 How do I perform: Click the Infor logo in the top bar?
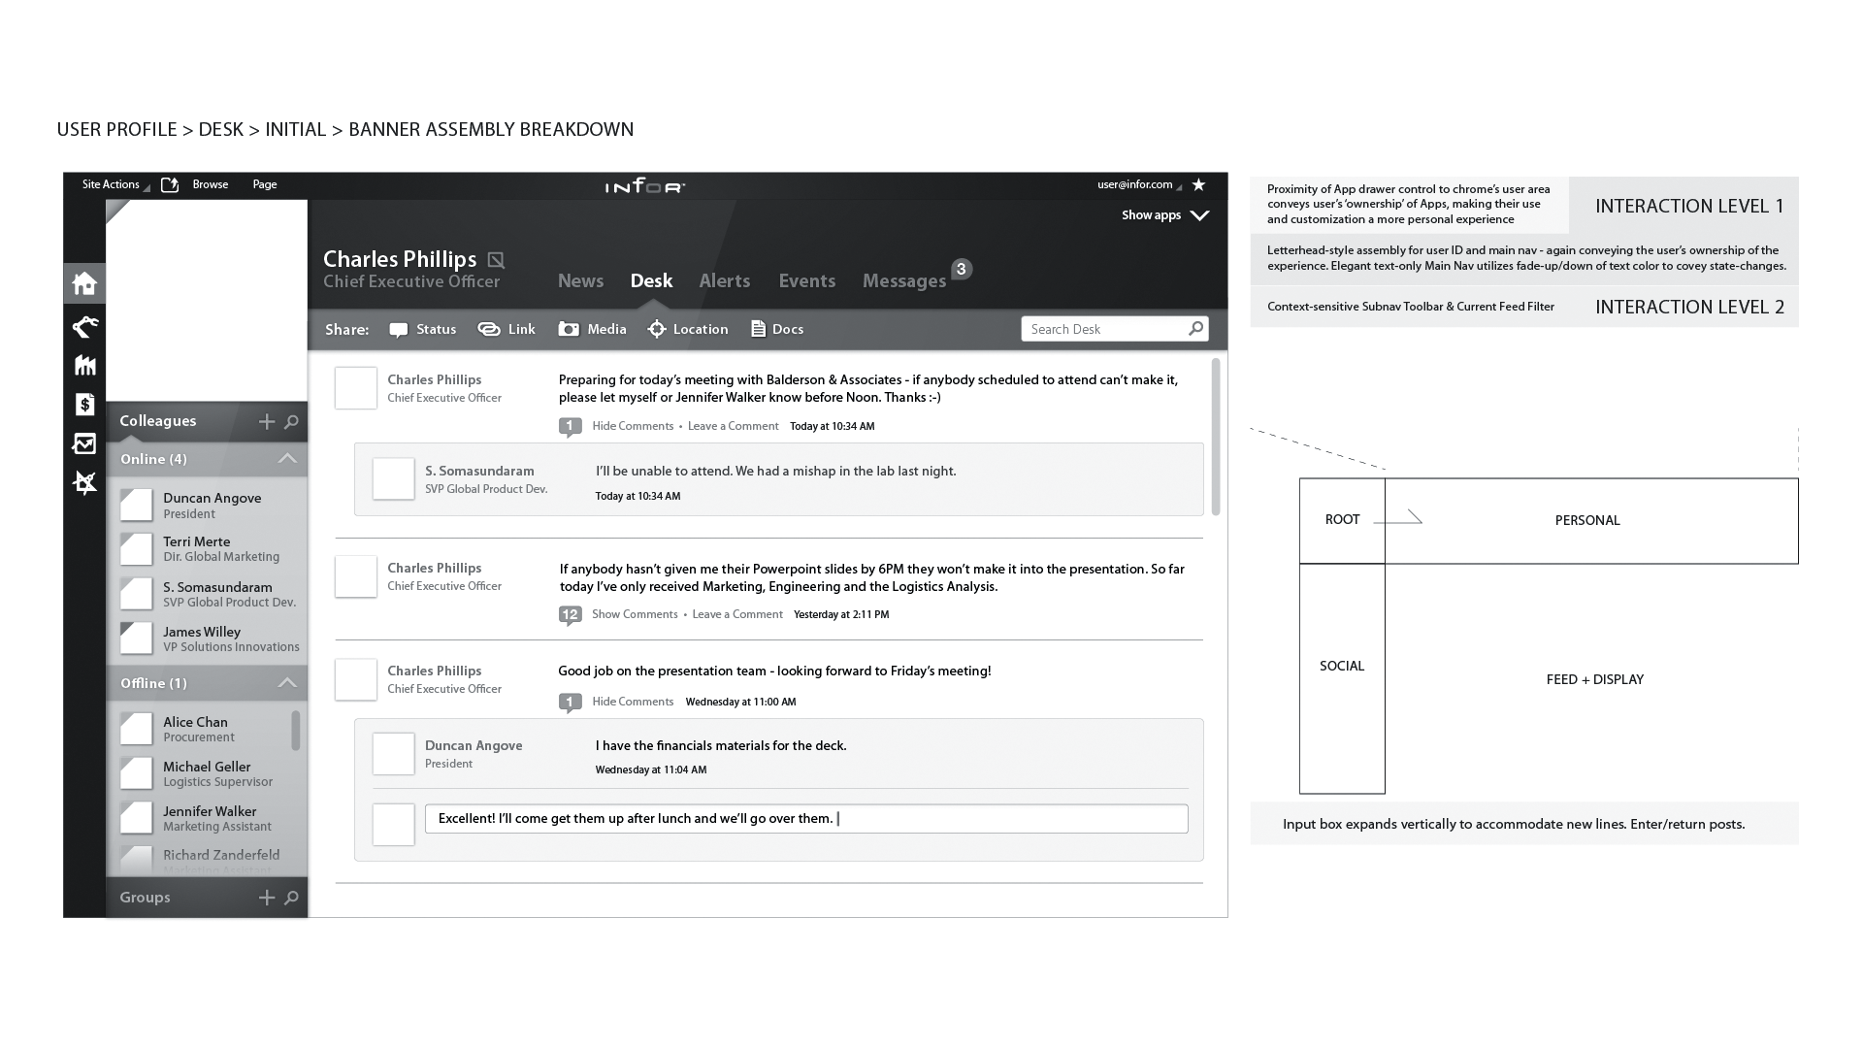[x=645, y=185]
